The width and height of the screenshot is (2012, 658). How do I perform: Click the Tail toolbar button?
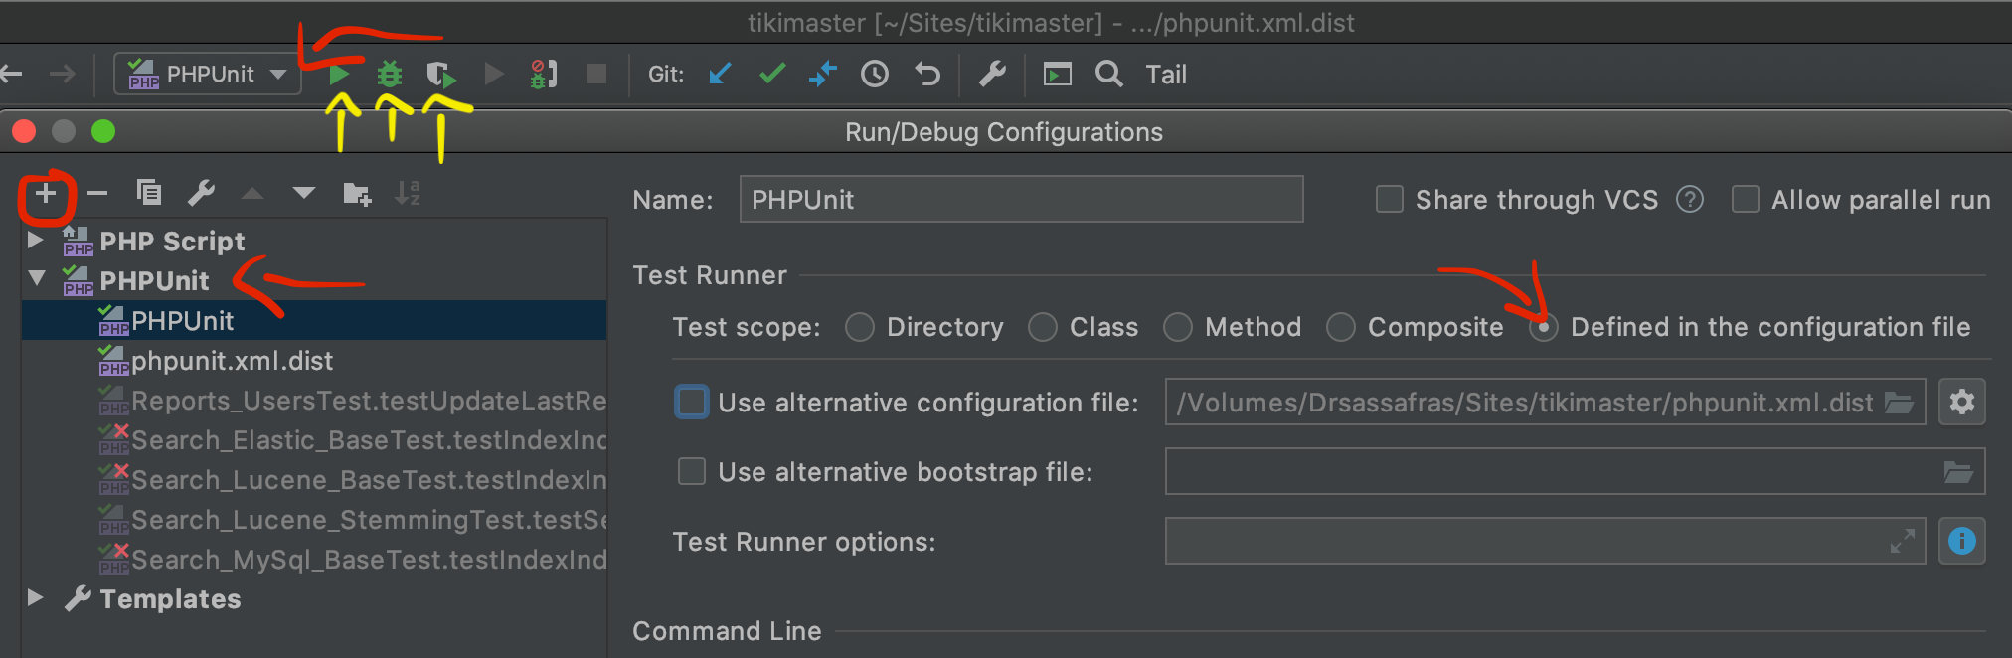1166,75
